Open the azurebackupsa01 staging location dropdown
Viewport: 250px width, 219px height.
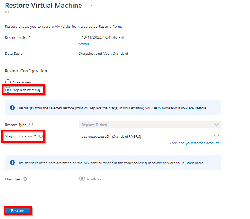pyautogui.click(x=150, y=136)
